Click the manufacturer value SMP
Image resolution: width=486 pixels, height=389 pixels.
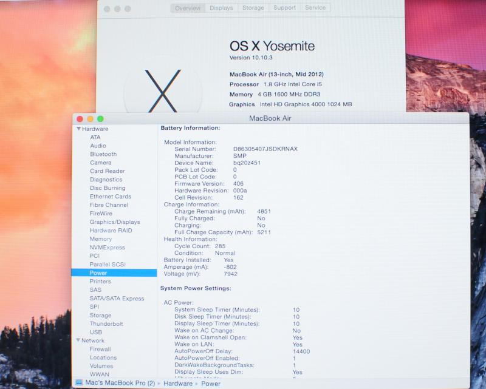pos(239,156)
